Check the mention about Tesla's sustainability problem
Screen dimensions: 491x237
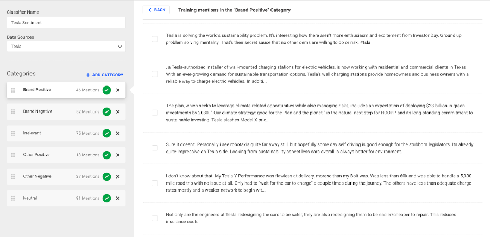[x=155, y=38]
